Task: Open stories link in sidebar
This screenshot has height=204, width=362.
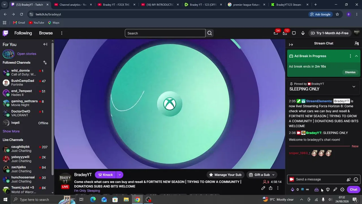Action: pyautogui.click(x=27, y=54)
